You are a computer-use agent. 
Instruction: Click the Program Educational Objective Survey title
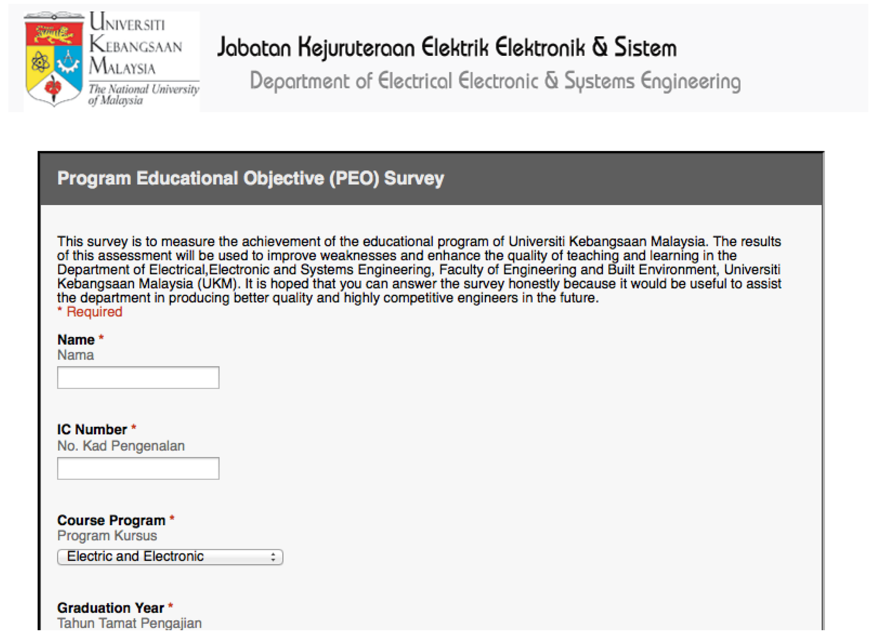250,179
